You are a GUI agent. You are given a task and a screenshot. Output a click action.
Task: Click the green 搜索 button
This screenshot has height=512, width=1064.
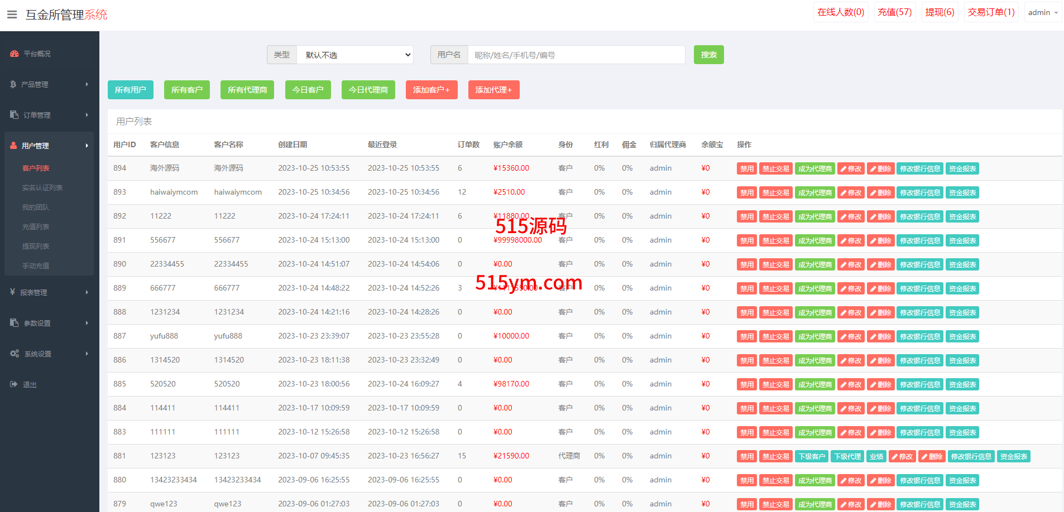708,55
